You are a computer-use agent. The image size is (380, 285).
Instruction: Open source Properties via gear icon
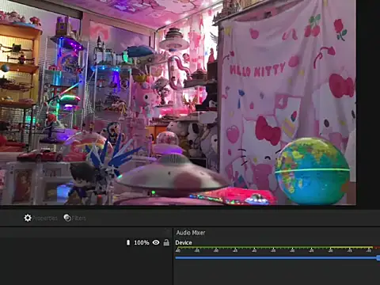[28, 218]
